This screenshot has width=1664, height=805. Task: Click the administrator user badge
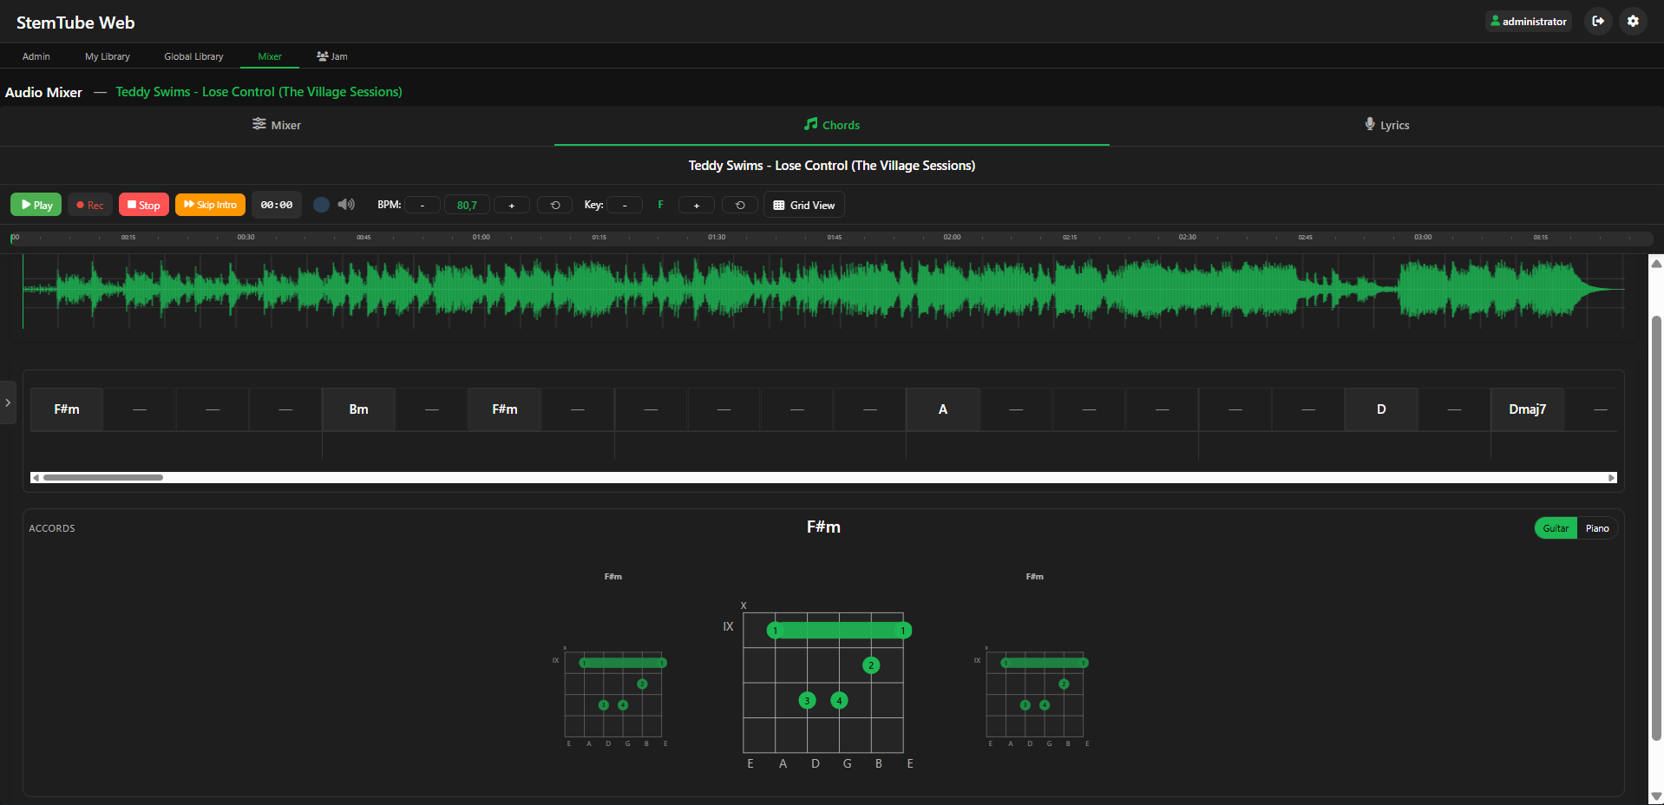pyautogui.click(x=1529, y=21)
